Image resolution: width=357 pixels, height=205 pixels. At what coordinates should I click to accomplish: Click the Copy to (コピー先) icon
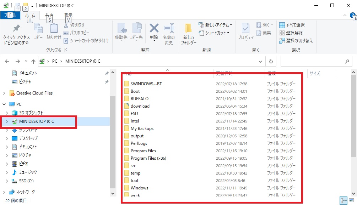[136, 28]
